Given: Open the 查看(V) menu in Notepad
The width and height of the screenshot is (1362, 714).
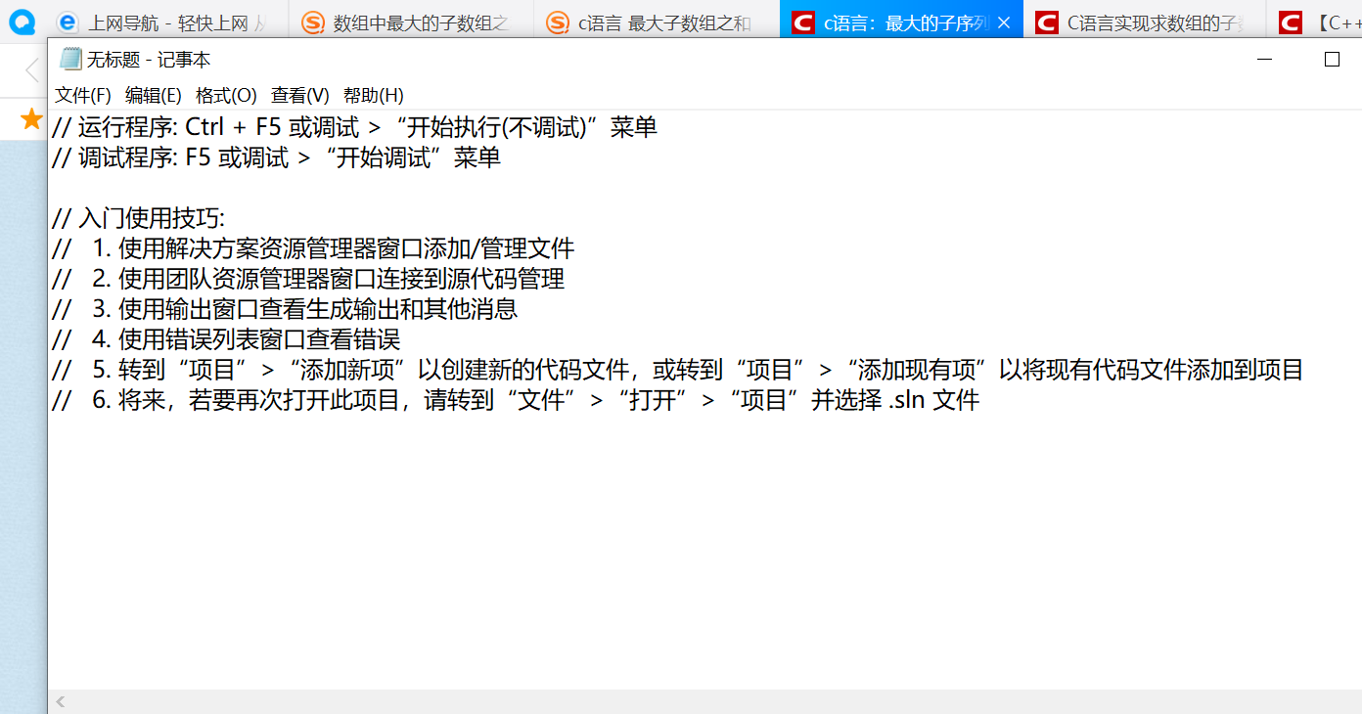Looking at the screenshot, I should pos(300,95).
